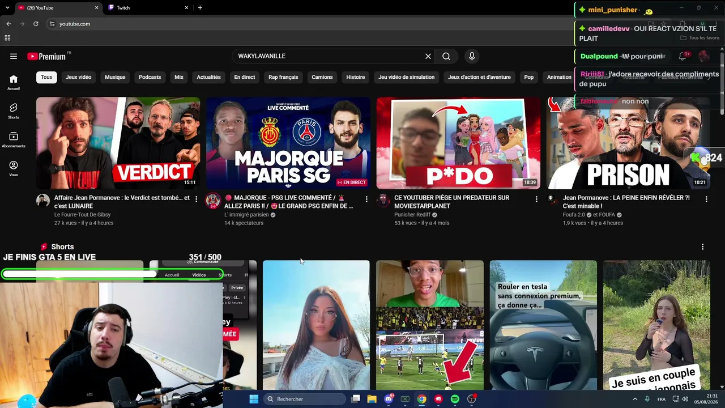Filter by Musique chip

[x=115, y=77]
